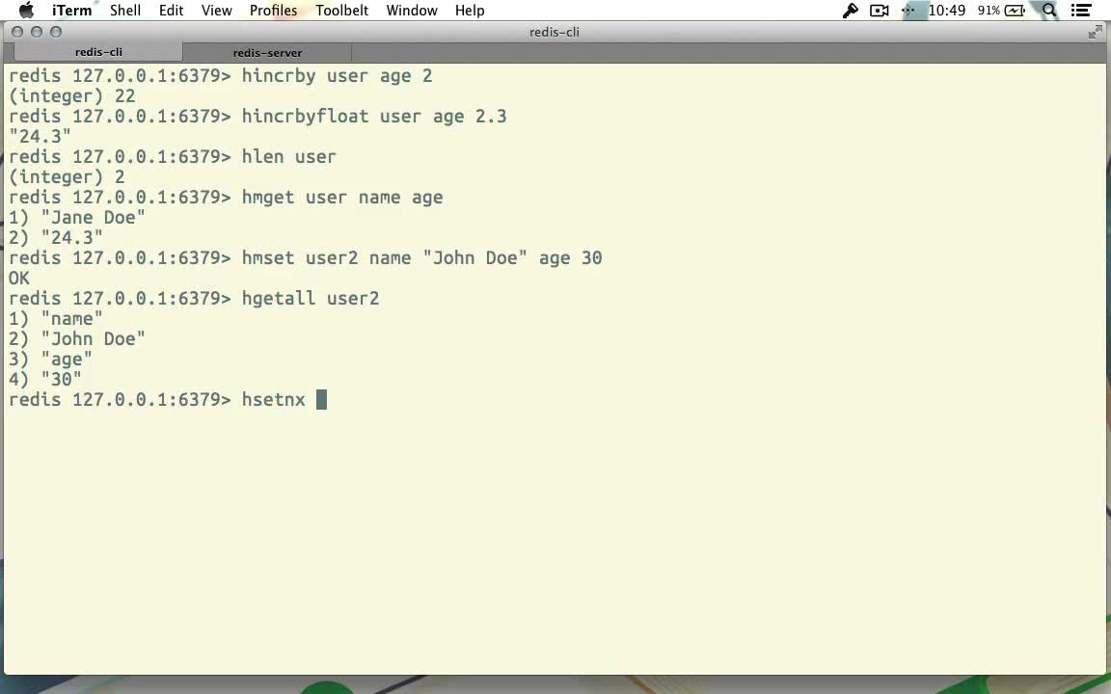Click the "redis-cli" window title text
The height and width of the screenshot is (694, 1111).
click(555, 32)
